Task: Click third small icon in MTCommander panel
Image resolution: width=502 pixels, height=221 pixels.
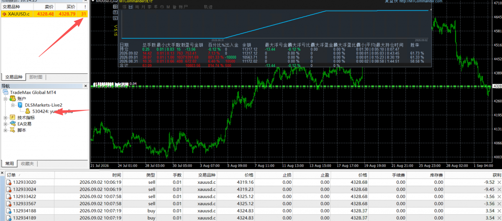Action: pos(115,18)
